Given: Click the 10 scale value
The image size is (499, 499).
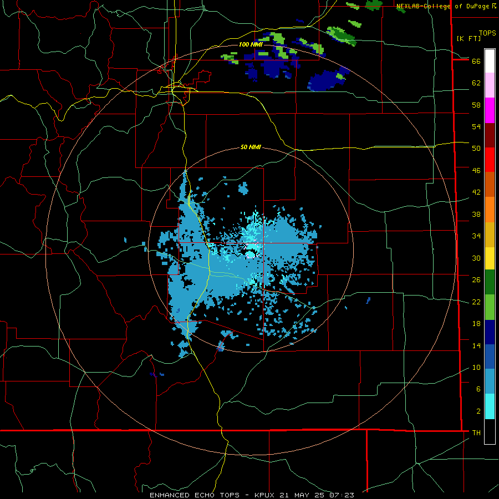Looking at the screenshot, I should pyautogui.click(x=476, y=368).
